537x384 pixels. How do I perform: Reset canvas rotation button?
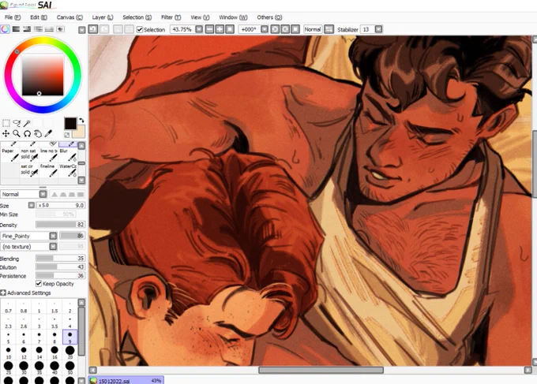(x=295, y=29)
